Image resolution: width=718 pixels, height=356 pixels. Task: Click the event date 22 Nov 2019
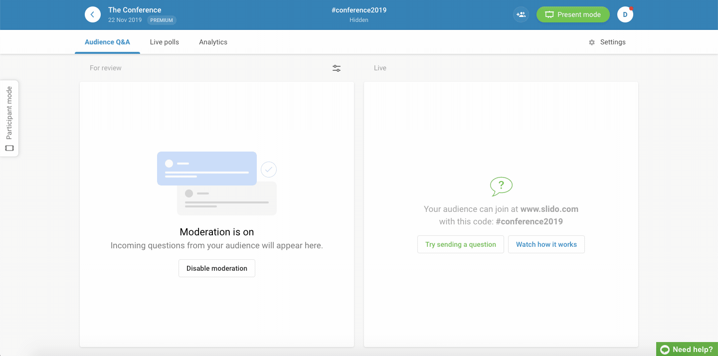[x=125, y=20]
